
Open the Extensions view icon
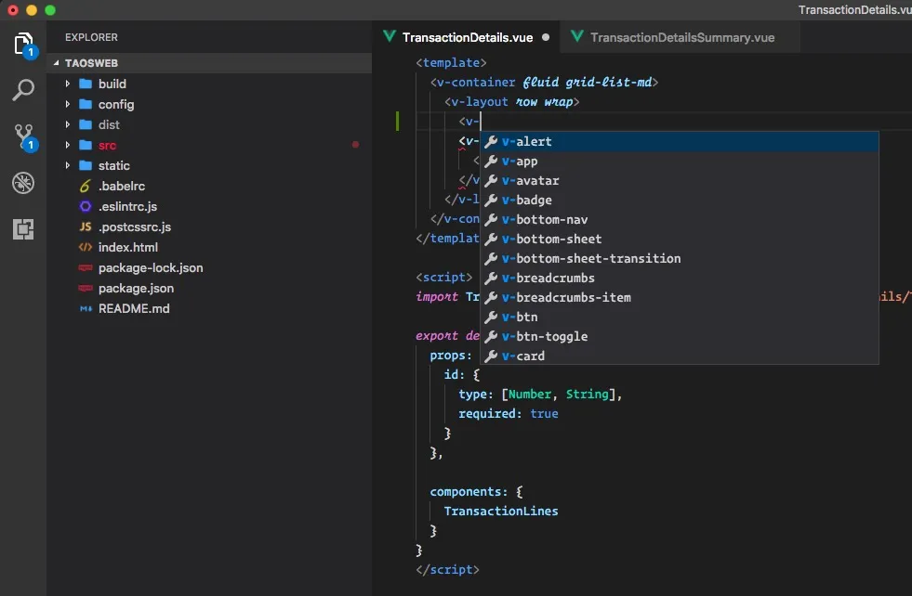[23, 229]
